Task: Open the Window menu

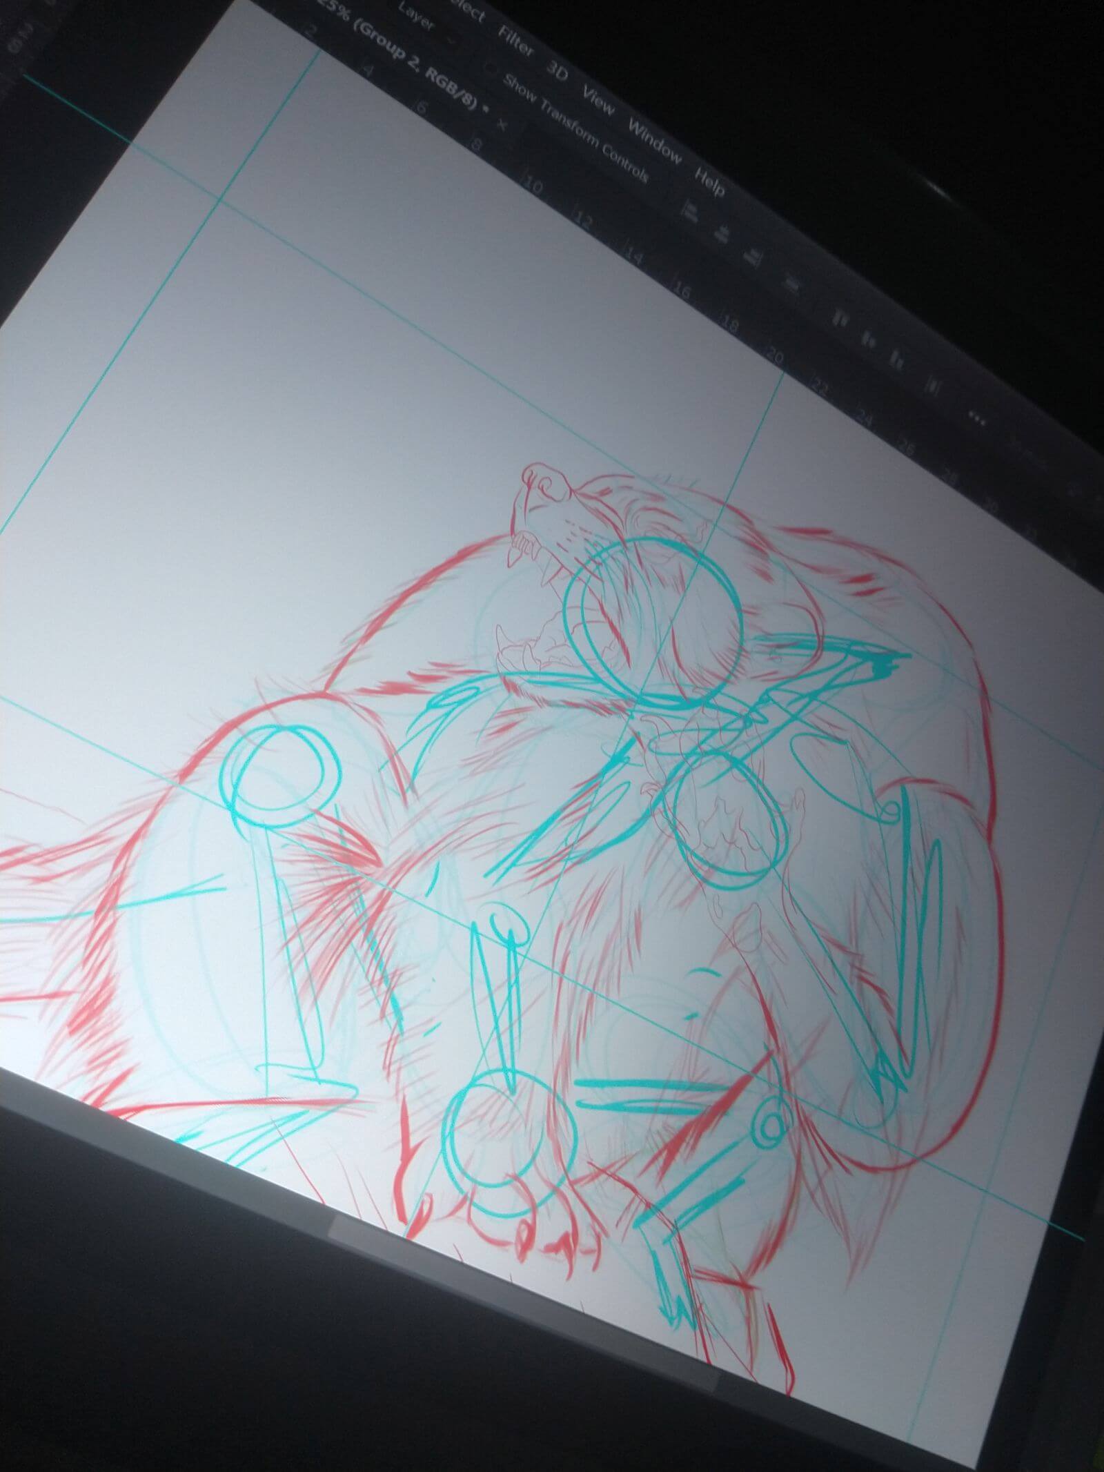Action: 654,140
